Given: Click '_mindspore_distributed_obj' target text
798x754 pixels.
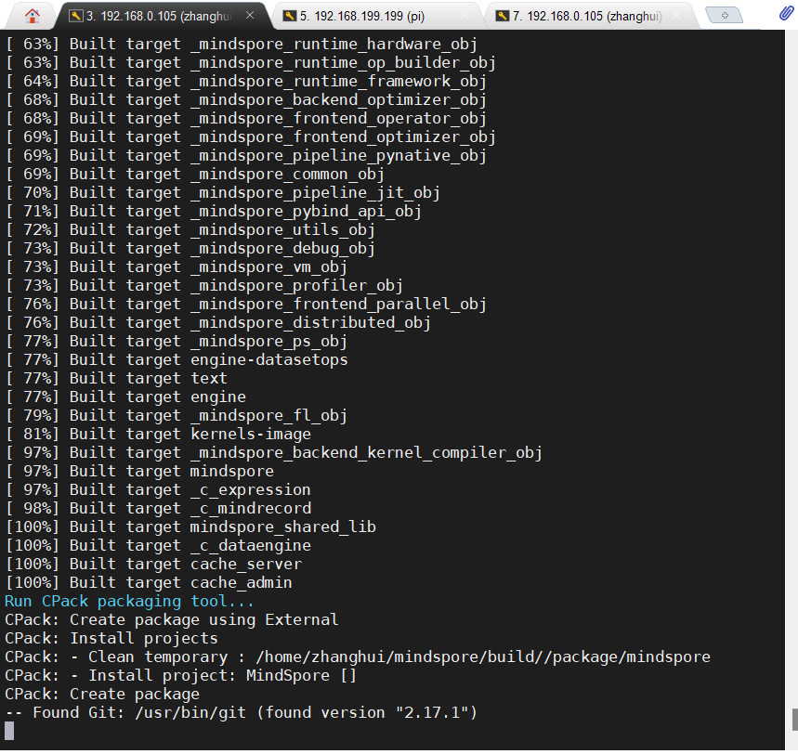Looking at the screenshot, I should tap(311, 322).
